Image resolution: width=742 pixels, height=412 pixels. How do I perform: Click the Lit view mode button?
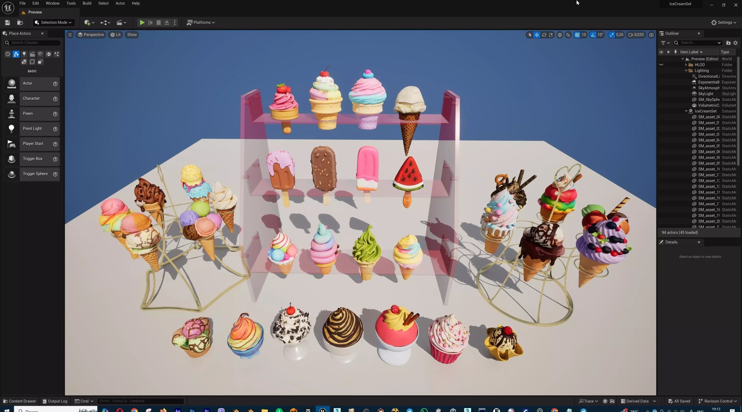115,35
